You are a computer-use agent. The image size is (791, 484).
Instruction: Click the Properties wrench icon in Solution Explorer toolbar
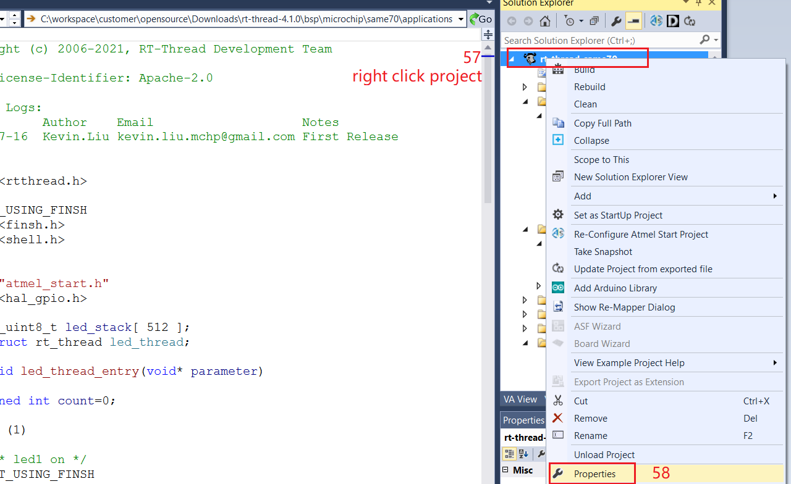[x=615, y=22]
